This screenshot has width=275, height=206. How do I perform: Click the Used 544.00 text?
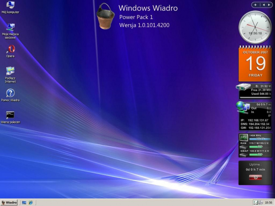[x=261, y=94]
